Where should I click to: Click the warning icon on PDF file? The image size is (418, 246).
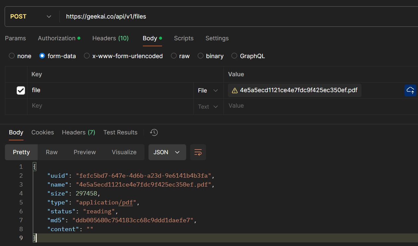pos(235,90)
